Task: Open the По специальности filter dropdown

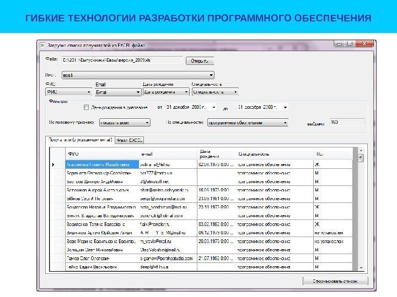Action: (248, 123)
